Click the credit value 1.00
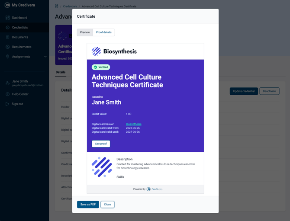This screenshot has width=290, height=221. tap(129, 114)
